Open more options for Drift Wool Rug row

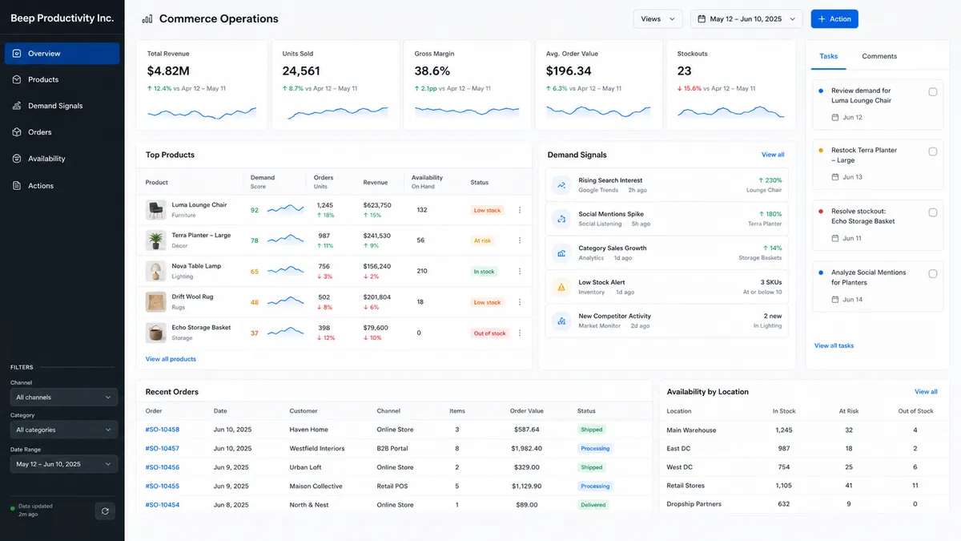520,302
